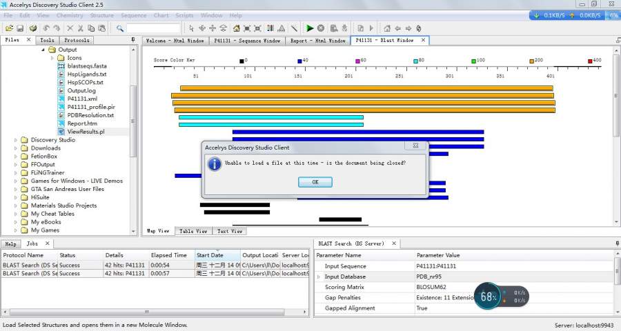
Task: Open the Report - Html Window tab
Action: coord(318,41)
